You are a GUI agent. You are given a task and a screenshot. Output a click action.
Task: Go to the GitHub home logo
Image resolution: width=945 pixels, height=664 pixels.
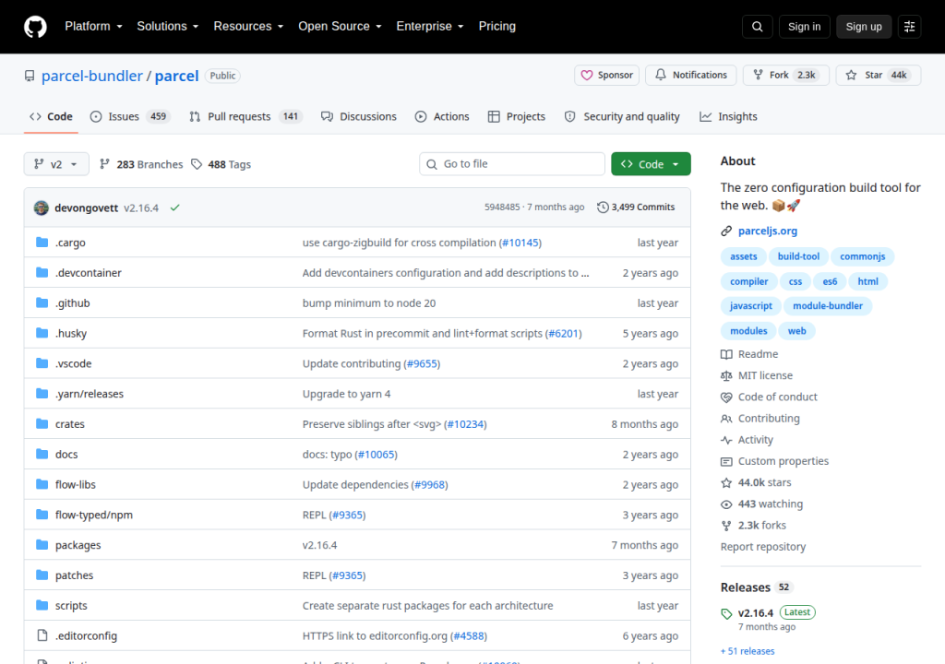[x=35, y=27]
